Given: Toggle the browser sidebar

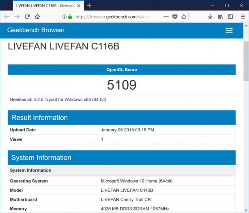Looking at the screenshot, I should (x=230, y=16).
